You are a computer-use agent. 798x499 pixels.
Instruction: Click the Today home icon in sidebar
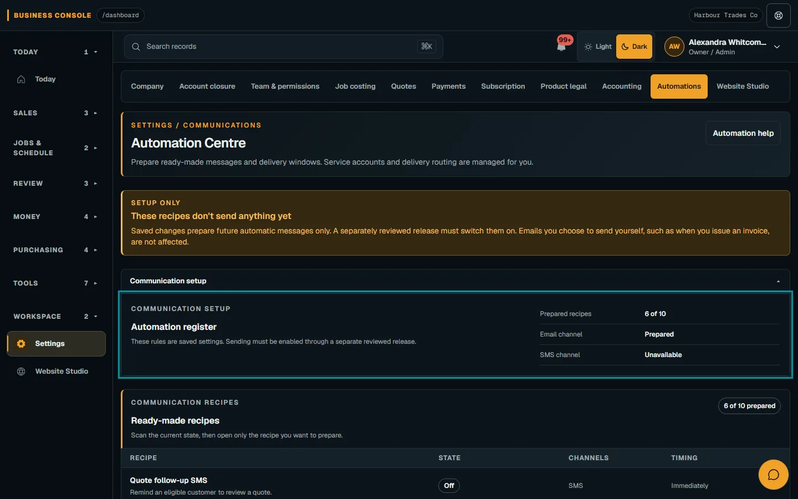(x=21, y=79)
